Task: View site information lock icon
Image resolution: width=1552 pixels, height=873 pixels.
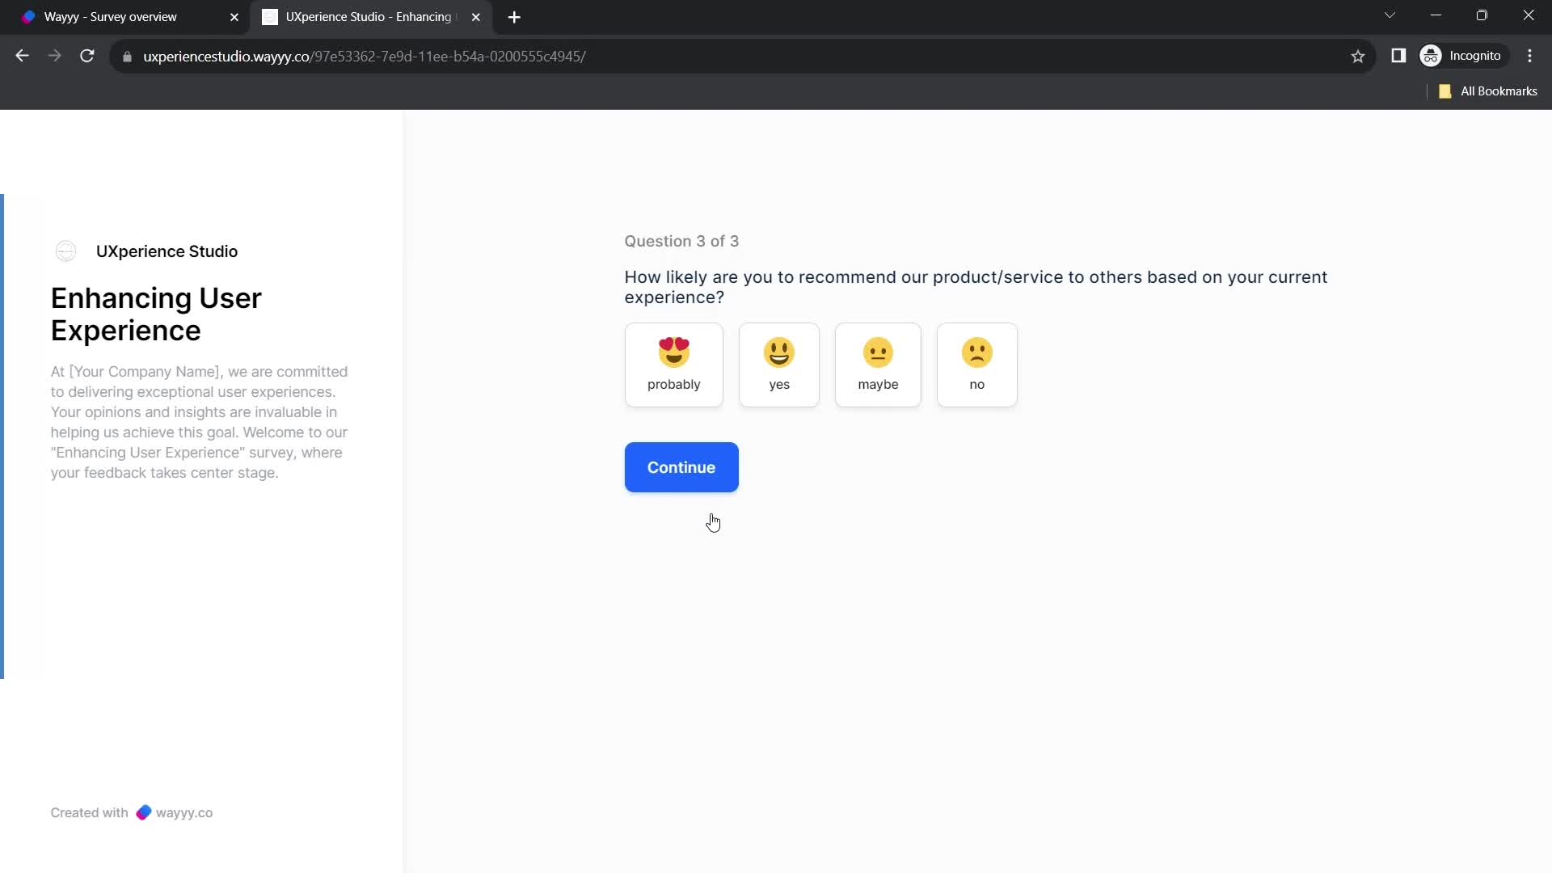Action: (x=127, y=57)
